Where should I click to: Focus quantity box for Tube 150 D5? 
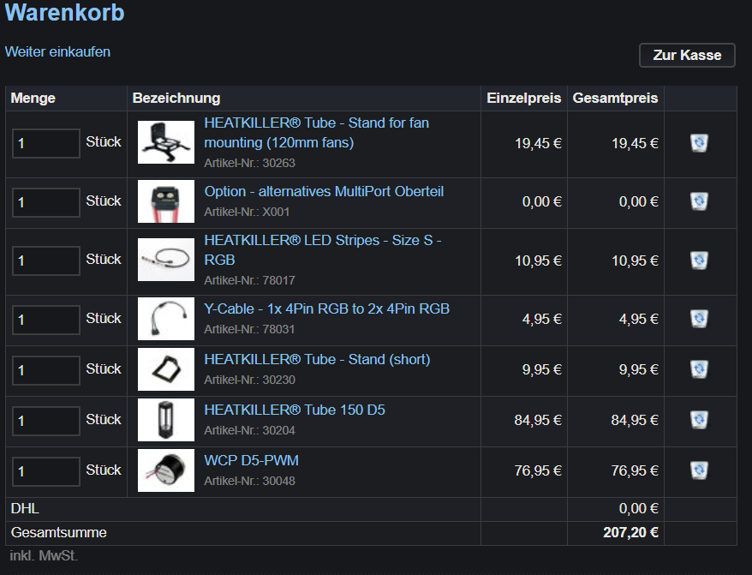(46, 421)
